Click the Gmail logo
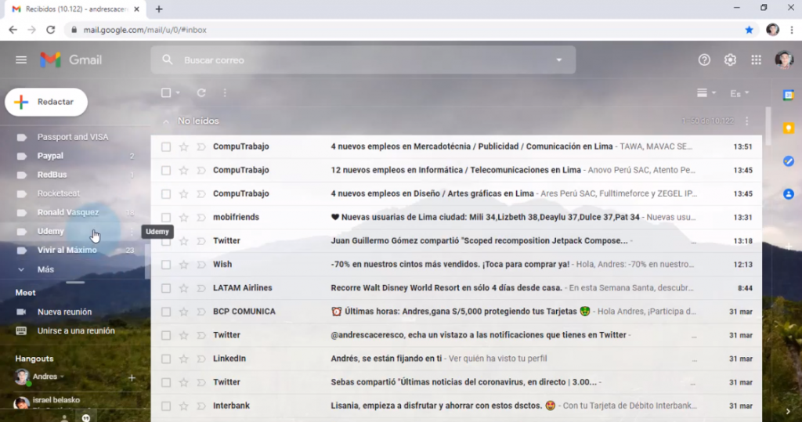Viewport: 802px width, 422px height. click(x=71, y=60)
